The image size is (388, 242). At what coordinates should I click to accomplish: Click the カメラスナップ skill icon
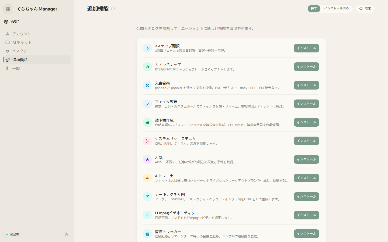click(x=147, y=67)
